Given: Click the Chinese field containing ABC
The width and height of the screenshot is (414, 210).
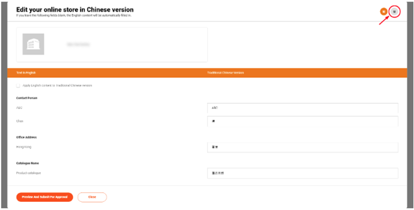Looking at the screenshot, I should point(302,108).
